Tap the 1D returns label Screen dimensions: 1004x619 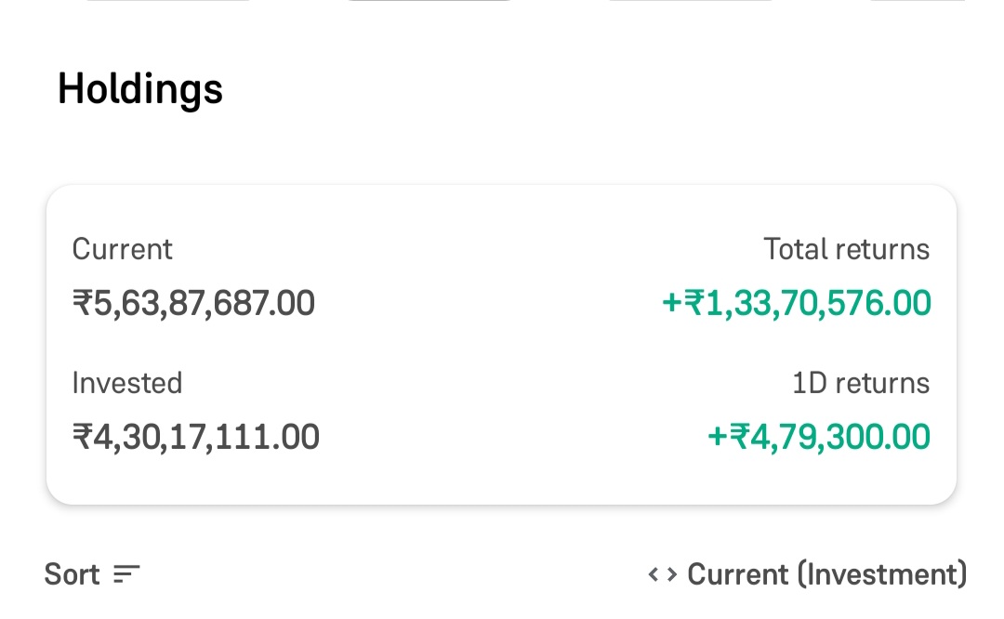[x=861, y=383]
